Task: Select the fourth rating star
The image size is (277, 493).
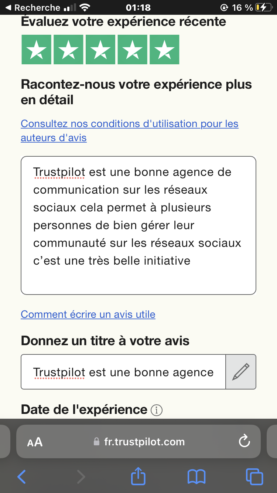Action: [x=132, y=50]
